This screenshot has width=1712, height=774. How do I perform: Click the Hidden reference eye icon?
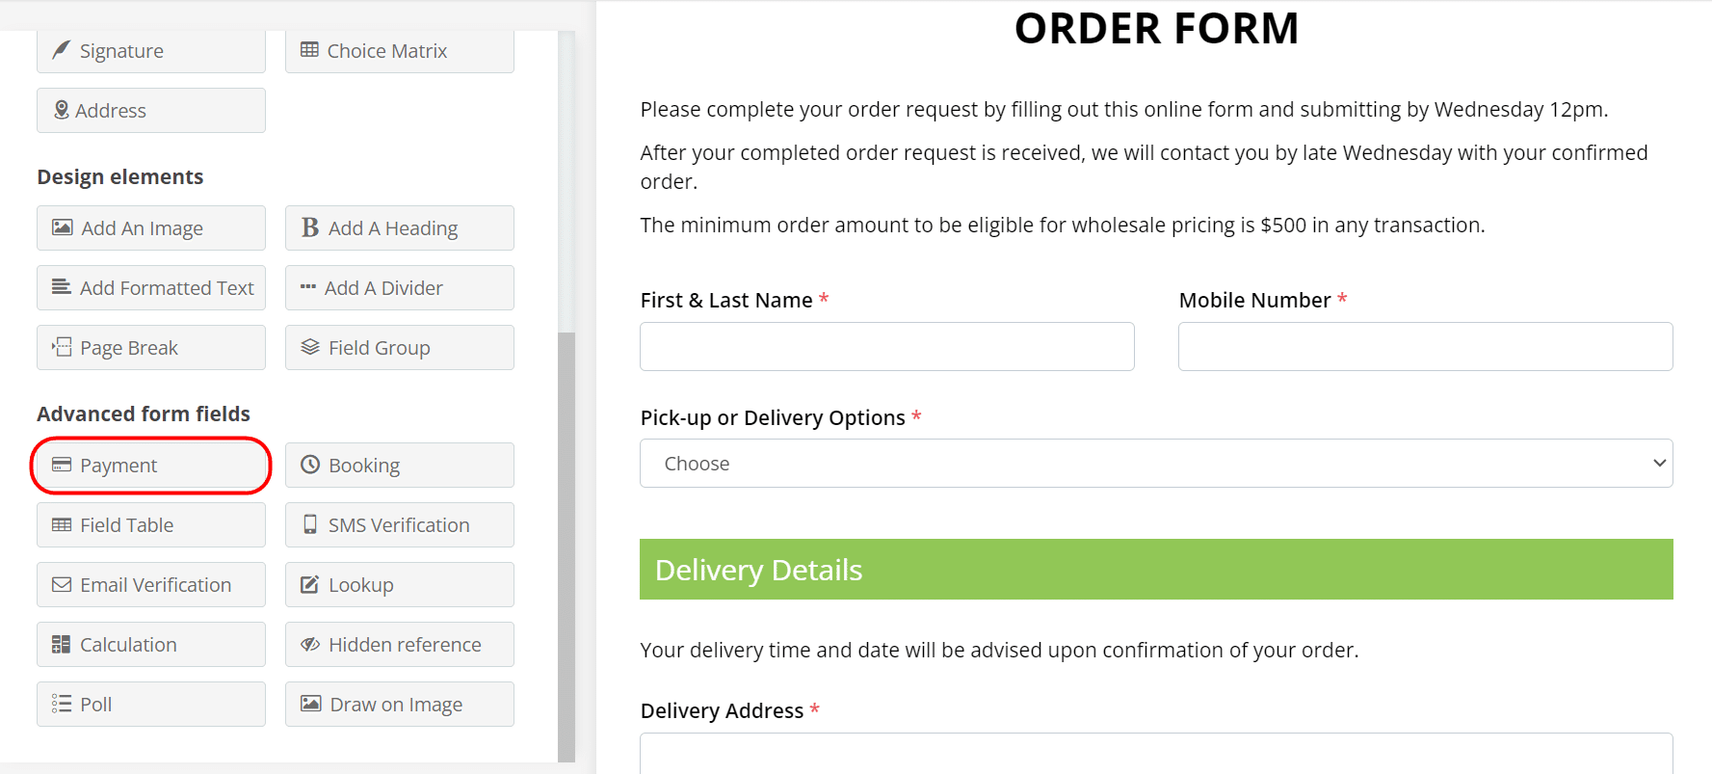(310, 644)
